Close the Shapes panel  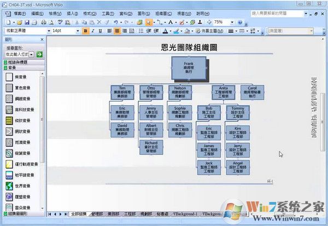pos(42,39)
